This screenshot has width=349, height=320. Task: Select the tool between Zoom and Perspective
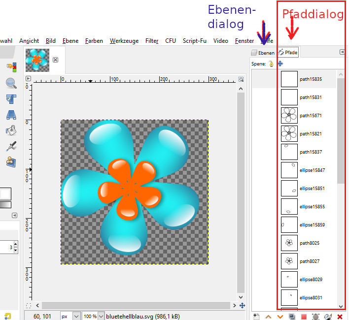coord(11,99)
